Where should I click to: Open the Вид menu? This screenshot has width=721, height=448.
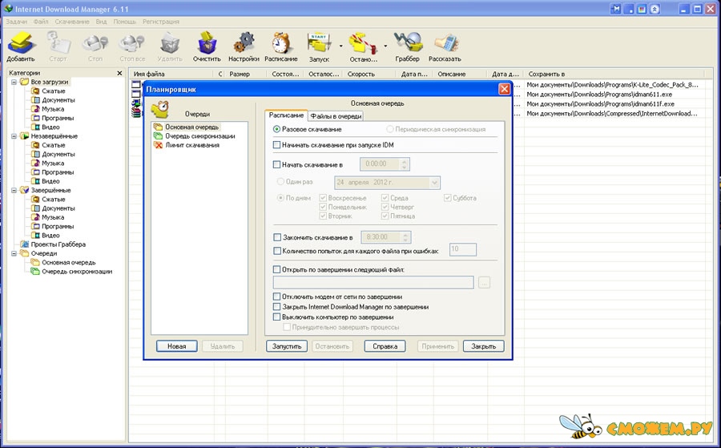[x=101, y=22]
